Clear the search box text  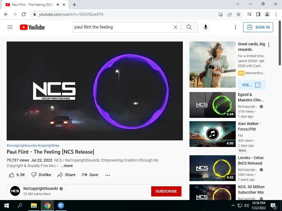click(175, 27)
